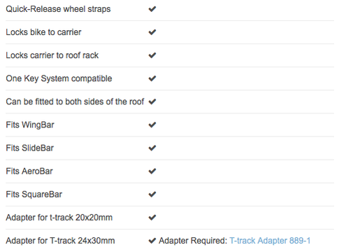The height and width of the screenshot is (252, 353).
Task: Select the Fits AeroBar feature label
Action: (x=29, y=171)
